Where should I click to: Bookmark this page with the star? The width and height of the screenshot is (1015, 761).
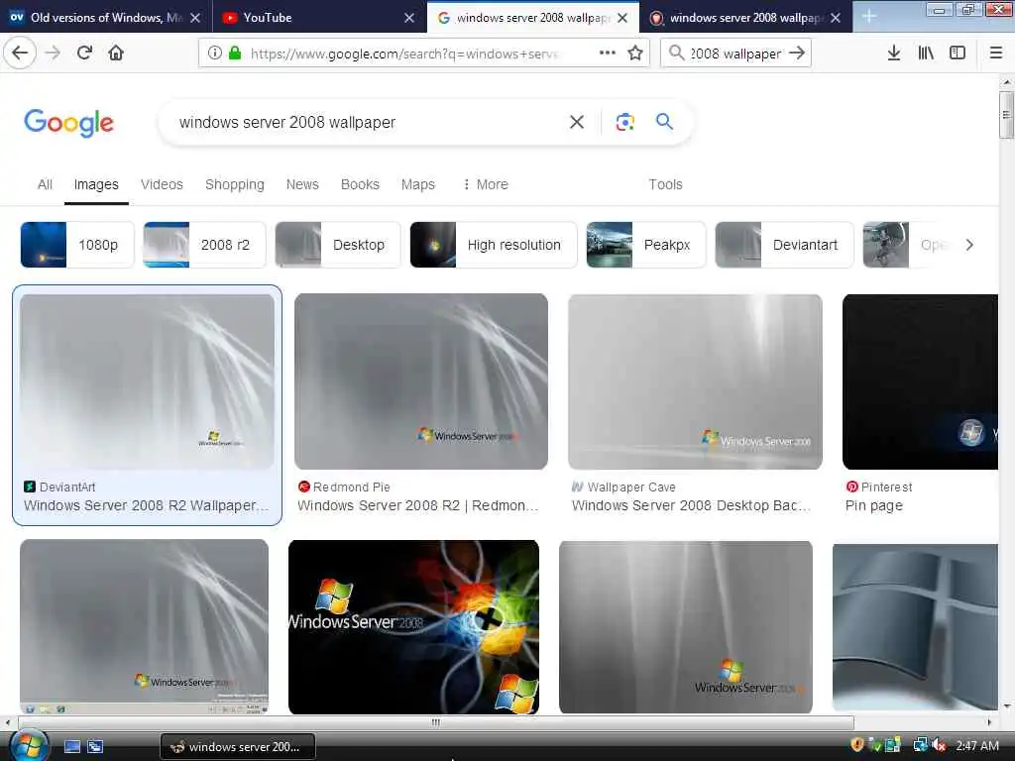635,54
